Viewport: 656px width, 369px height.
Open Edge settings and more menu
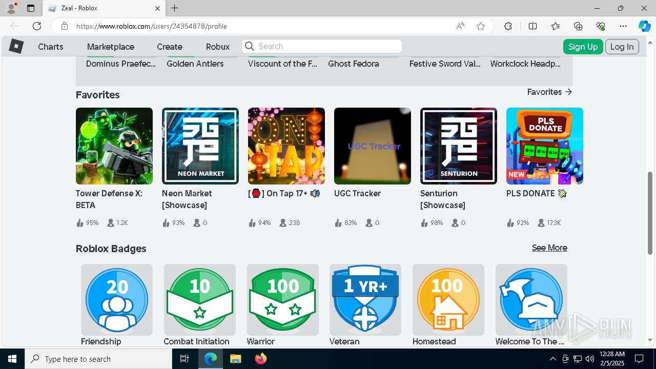click(623, 26)
